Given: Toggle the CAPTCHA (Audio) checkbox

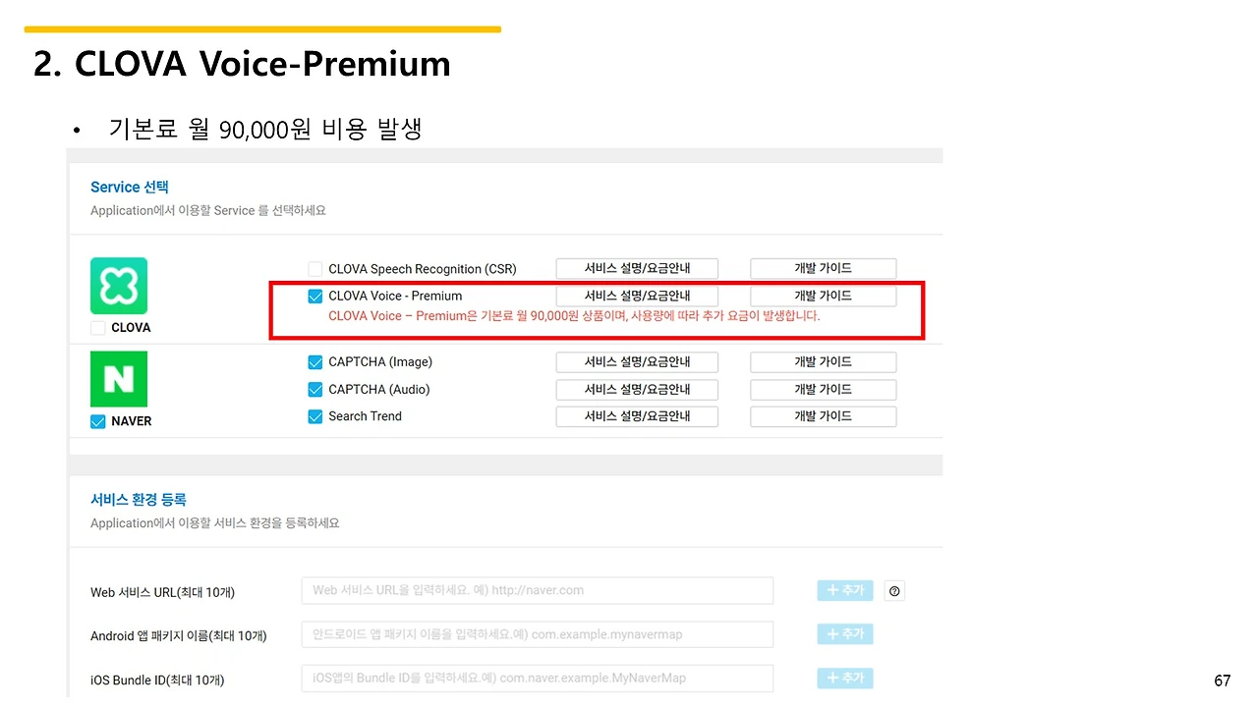Looking at the screenshot, I should [x=315, y=389].
